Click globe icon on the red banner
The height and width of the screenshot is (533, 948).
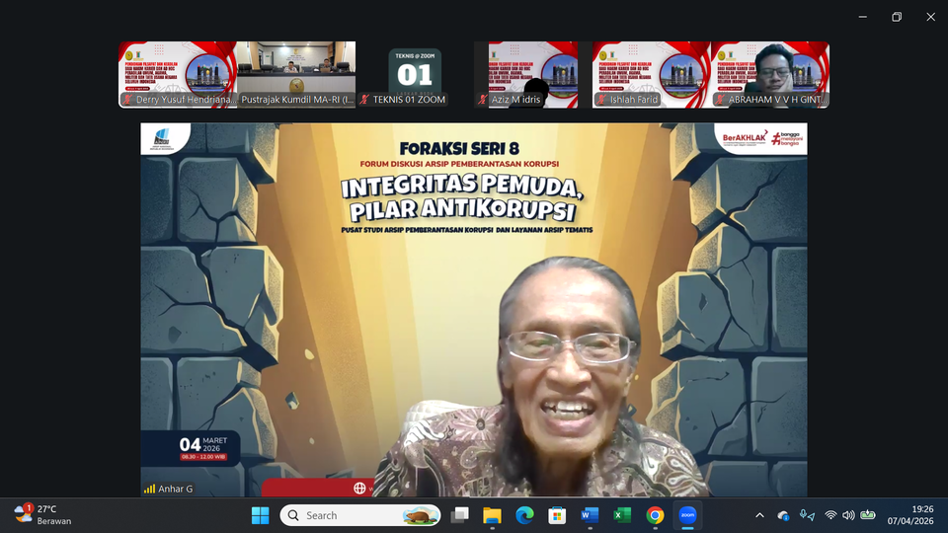point(359,488)
